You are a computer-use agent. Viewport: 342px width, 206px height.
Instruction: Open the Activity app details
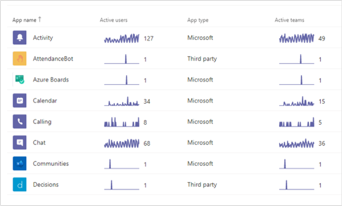pos(43,38)
